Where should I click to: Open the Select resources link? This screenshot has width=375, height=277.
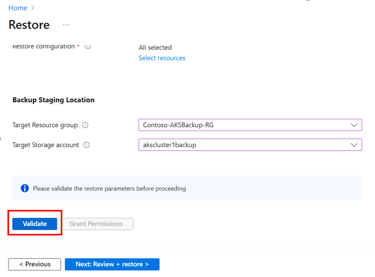(x=162, y=58)
